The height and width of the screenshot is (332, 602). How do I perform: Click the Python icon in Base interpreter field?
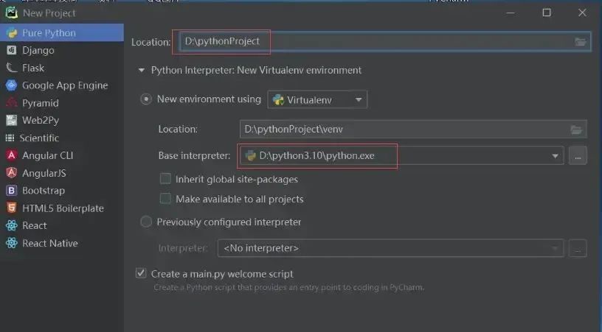tap(250, 155)
